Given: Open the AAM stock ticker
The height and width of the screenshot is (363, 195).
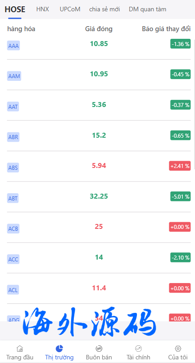Looking at the screenshot, I should coord(14,76).
